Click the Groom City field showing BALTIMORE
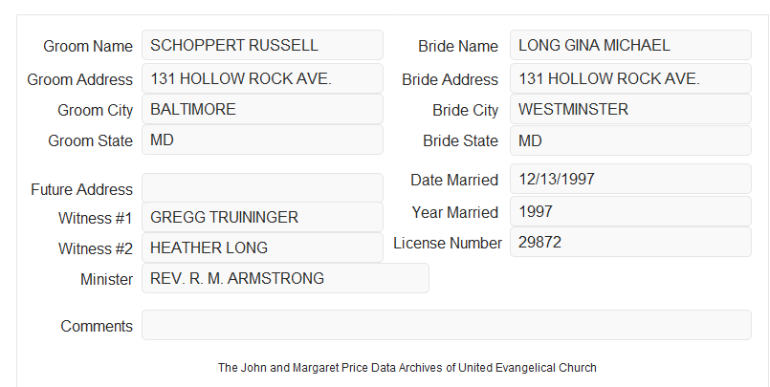Viewport: 770px width, 387px height. click(x=262, y=109)
